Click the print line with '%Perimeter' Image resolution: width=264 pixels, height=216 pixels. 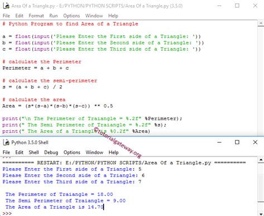[x=92, y=119]
